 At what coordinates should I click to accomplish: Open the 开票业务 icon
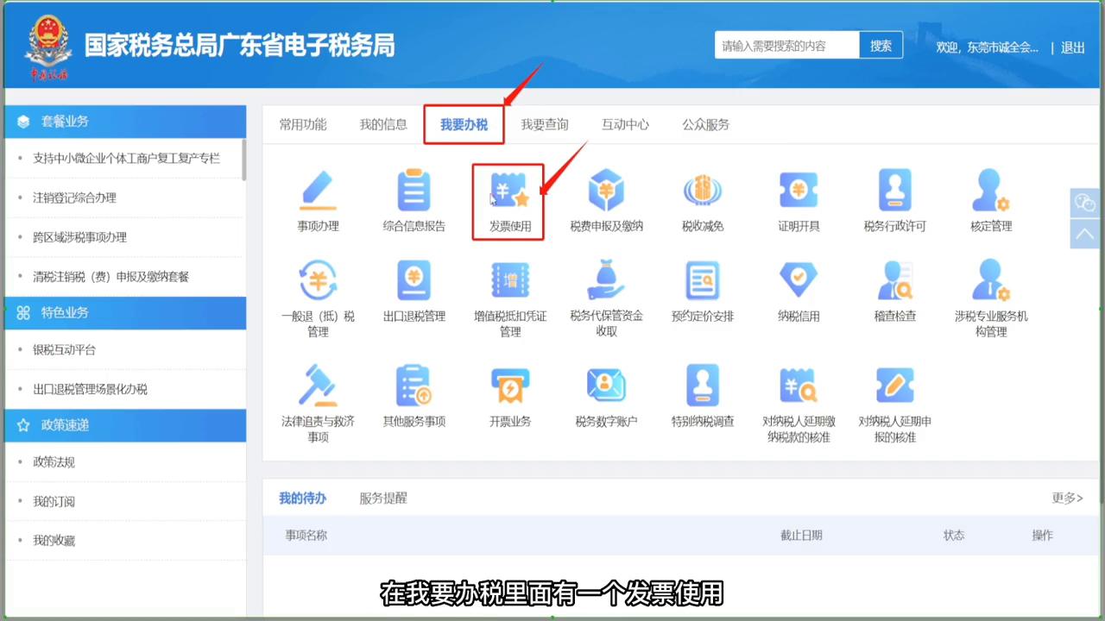(510, 395)
